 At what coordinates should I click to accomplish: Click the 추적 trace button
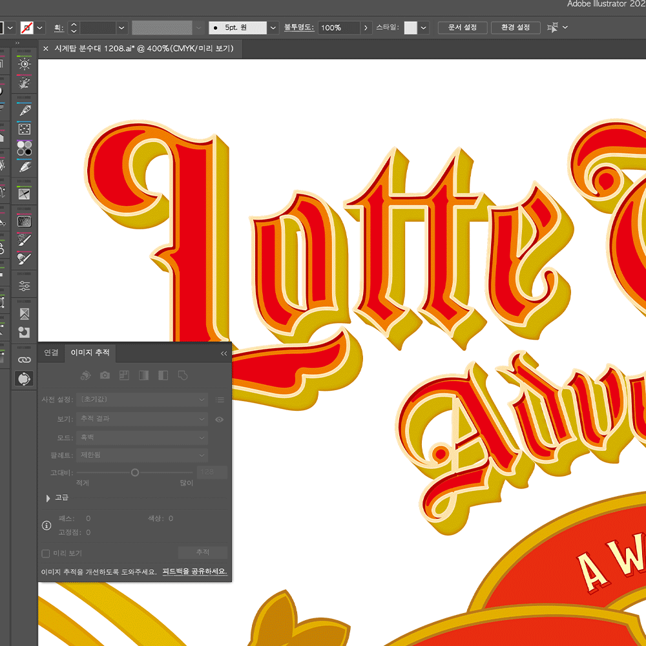coord(202,552)
